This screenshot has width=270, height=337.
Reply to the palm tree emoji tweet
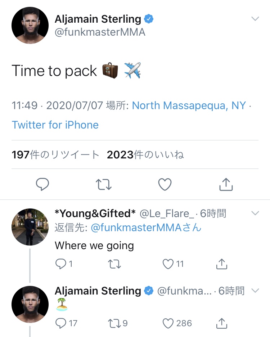pyautogui.click(x=60, y=323)
